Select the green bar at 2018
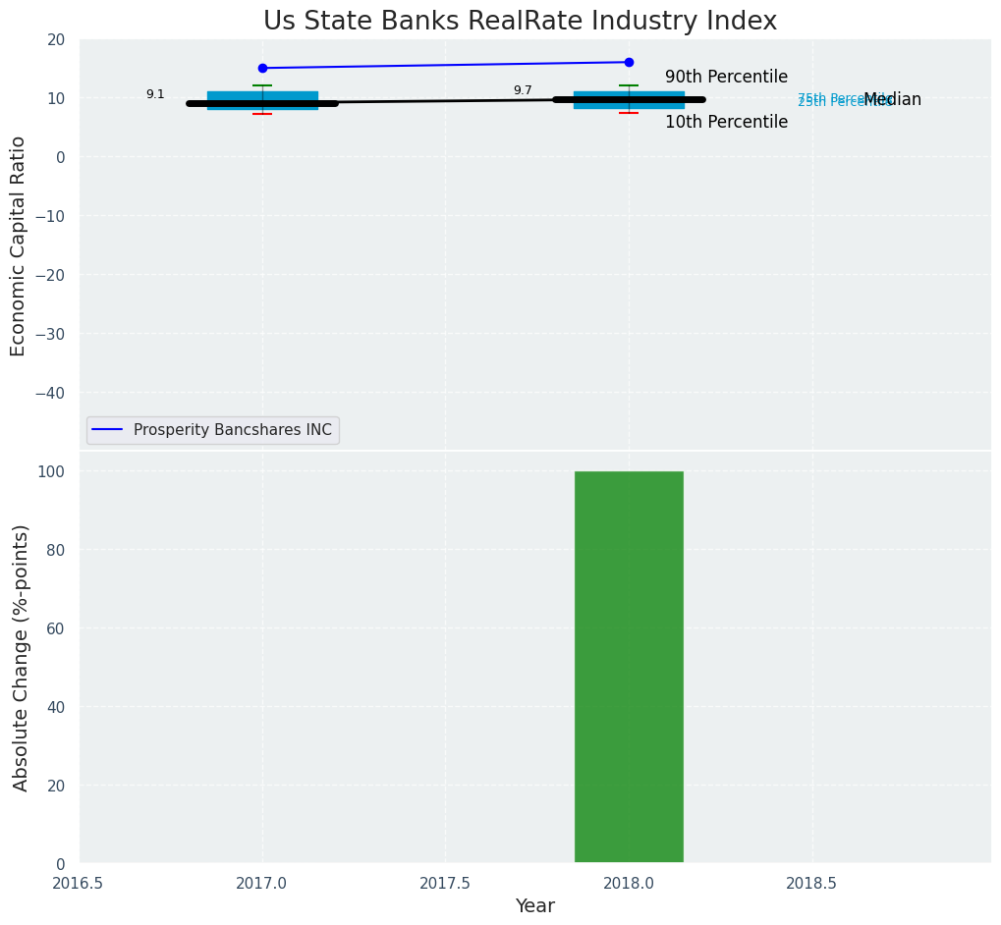 pos(629,668)
